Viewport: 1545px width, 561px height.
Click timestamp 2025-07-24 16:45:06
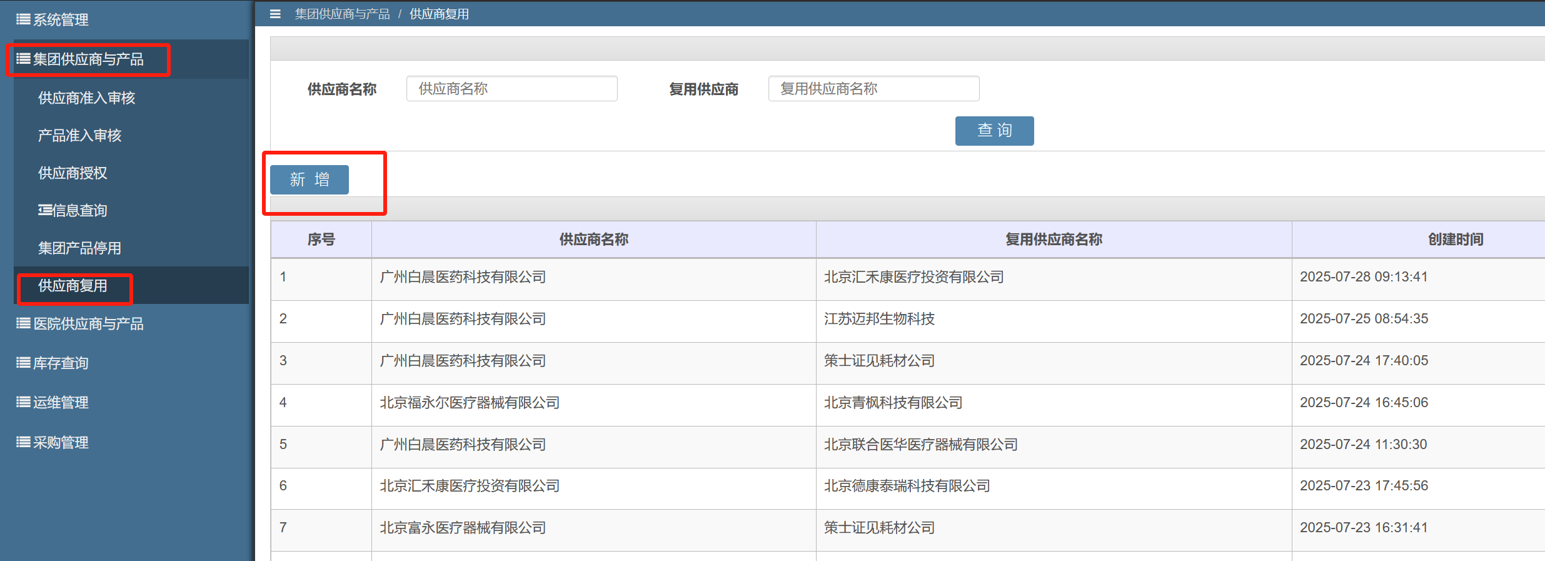pyautogui.click(x=1364, y=402)
